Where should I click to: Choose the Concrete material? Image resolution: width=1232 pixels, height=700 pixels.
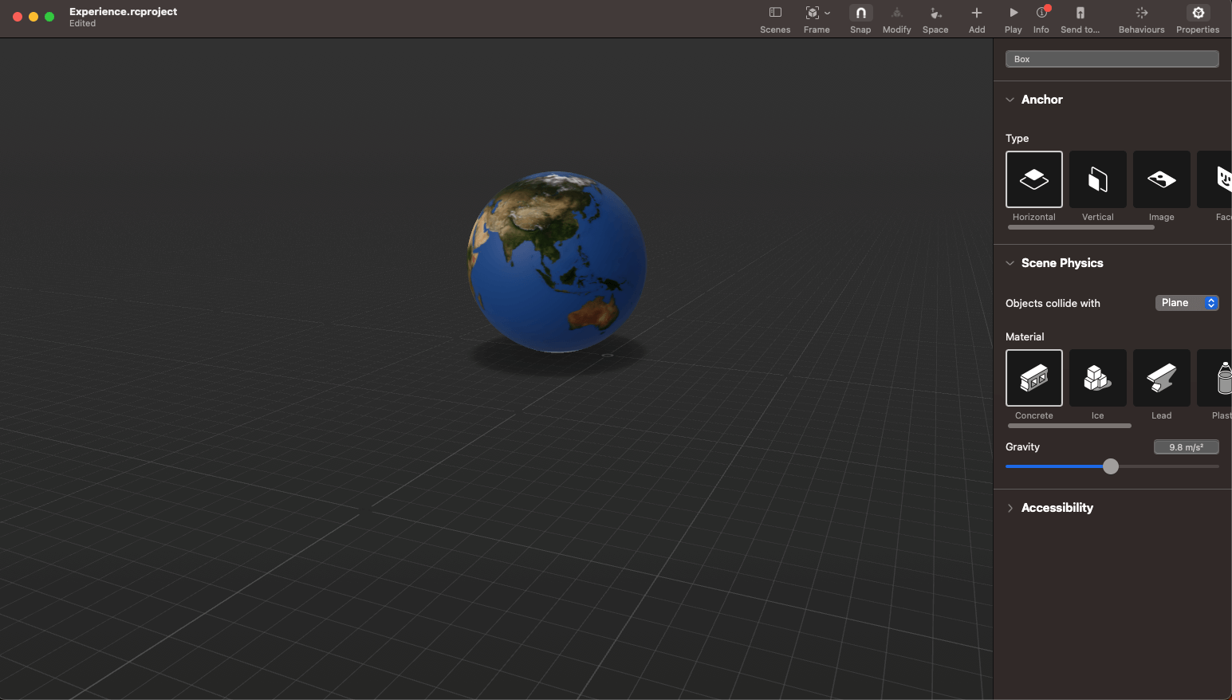tap(1034, 378)
